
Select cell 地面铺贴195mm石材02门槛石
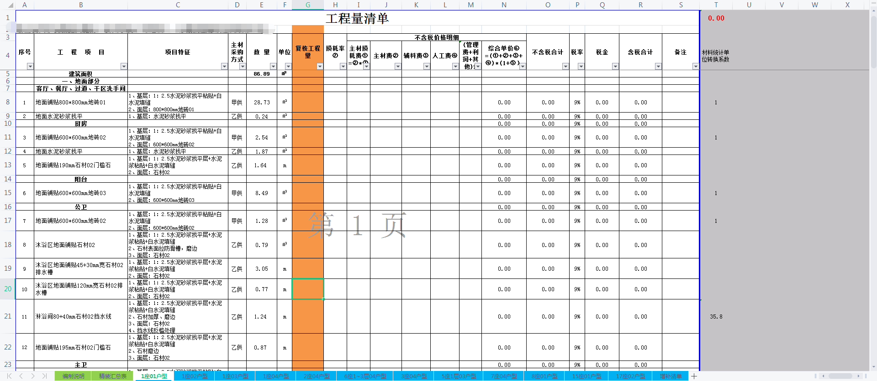coord(81,347)
